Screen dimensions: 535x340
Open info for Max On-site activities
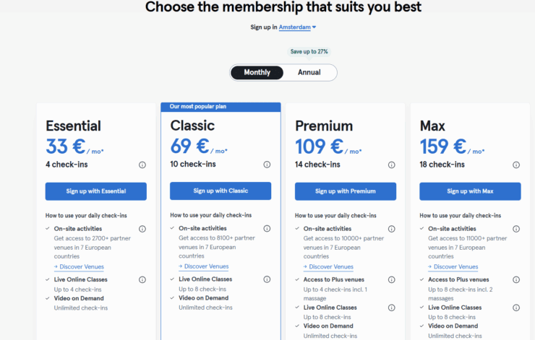(x=516, y=229)
